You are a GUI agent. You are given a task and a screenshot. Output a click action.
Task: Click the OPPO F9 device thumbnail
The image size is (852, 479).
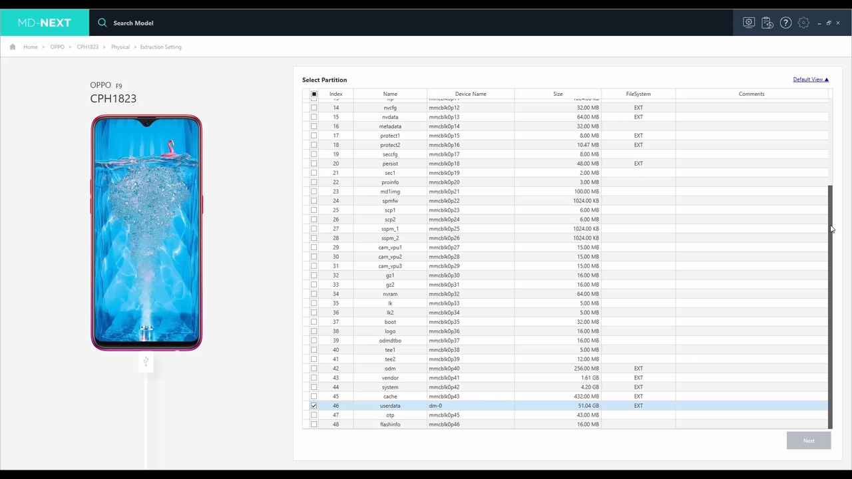tap(146, 233)
